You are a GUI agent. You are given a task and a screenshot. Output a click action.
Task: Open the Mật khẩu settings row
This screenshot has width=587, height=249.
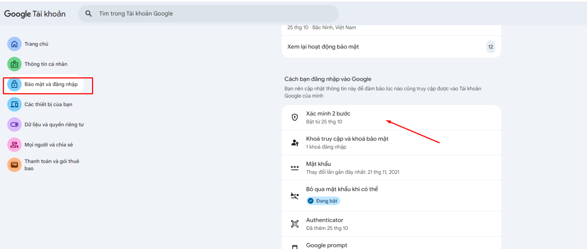click(x=391, y=168)
